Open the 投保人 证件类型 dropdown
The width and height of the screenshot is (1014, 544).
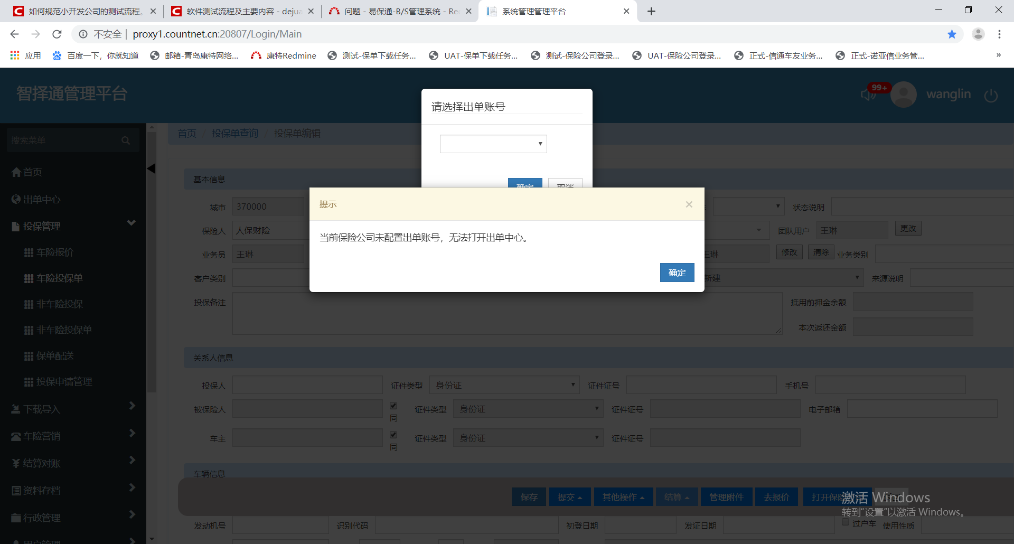[x=504, y=385]
